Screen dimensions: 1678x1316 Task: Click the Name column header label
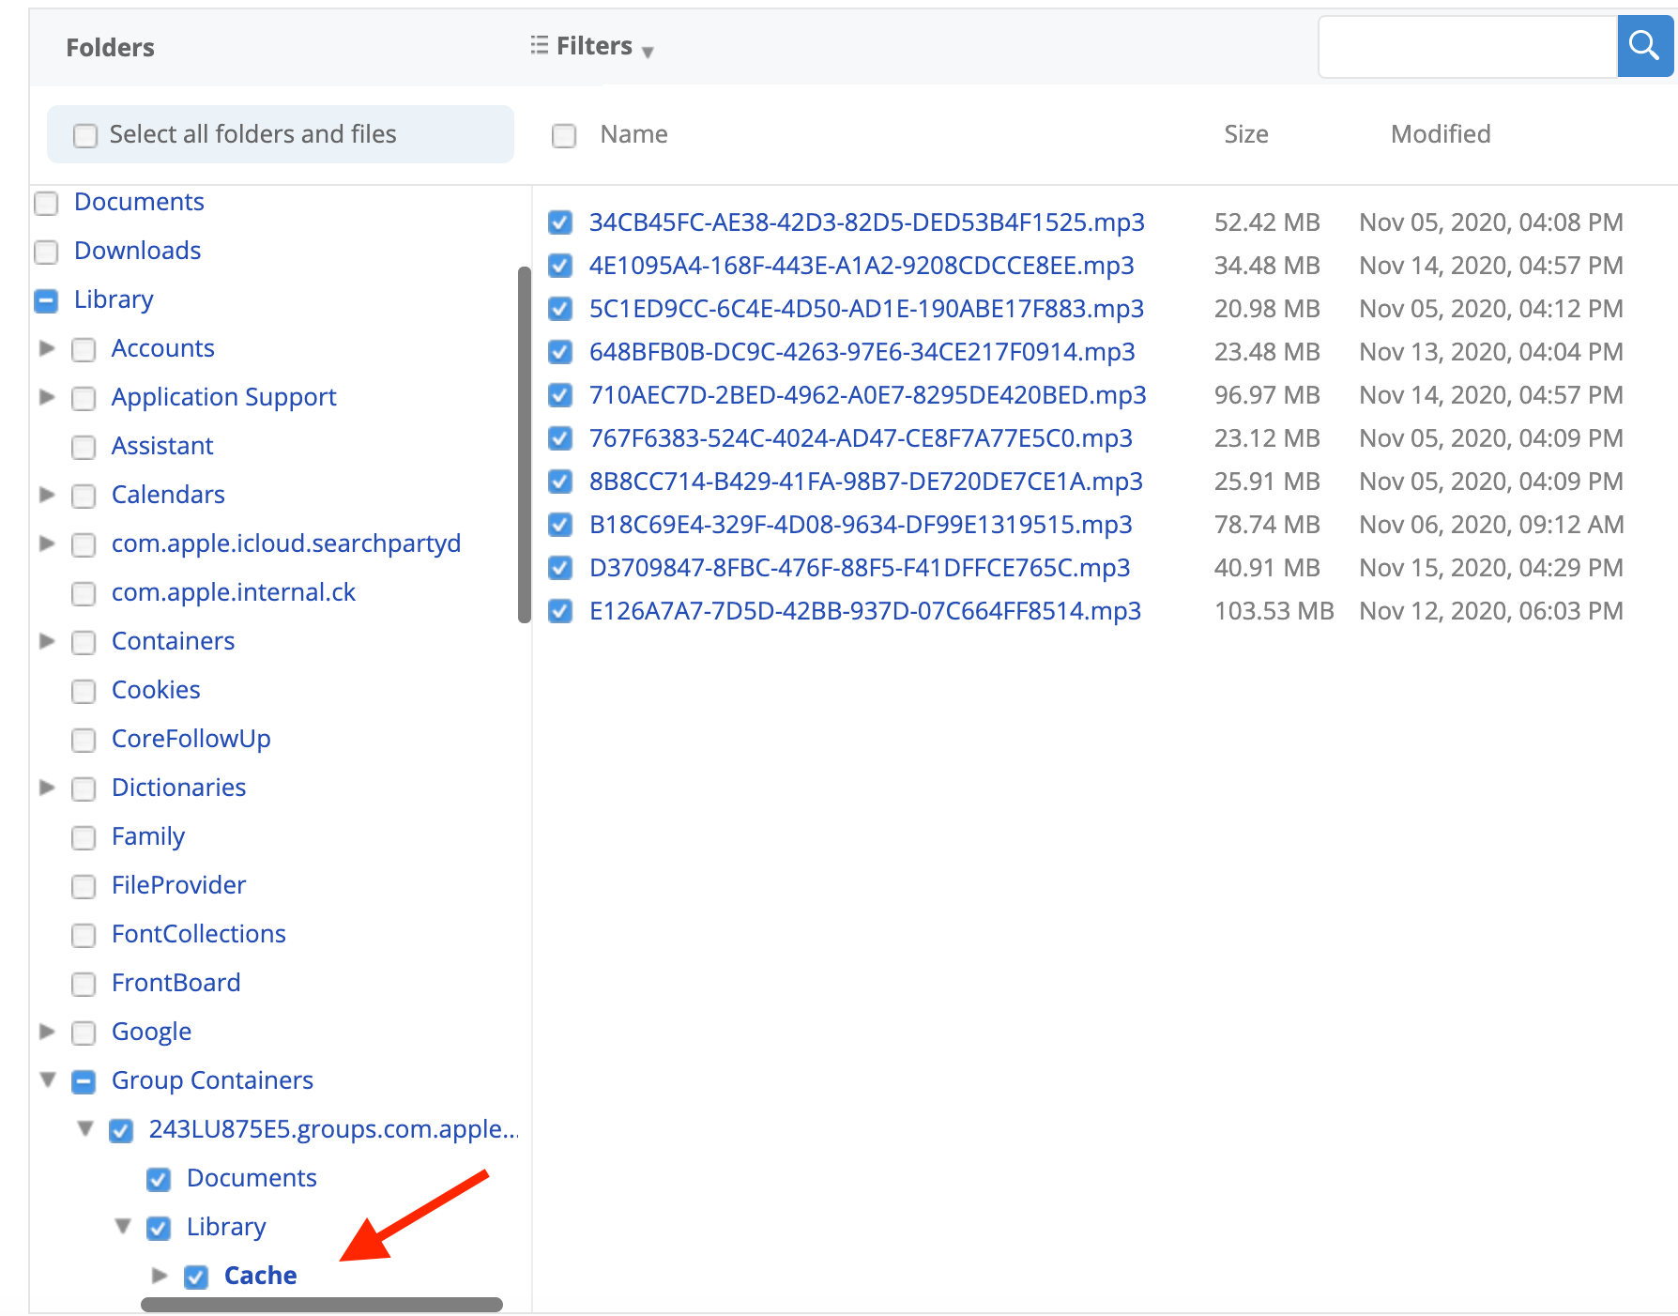pyautogui.click(x=634, y=134)
